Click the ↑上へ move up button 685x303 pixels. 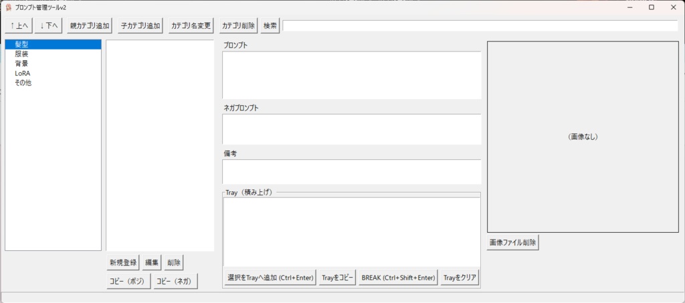[x=19, y=26]
